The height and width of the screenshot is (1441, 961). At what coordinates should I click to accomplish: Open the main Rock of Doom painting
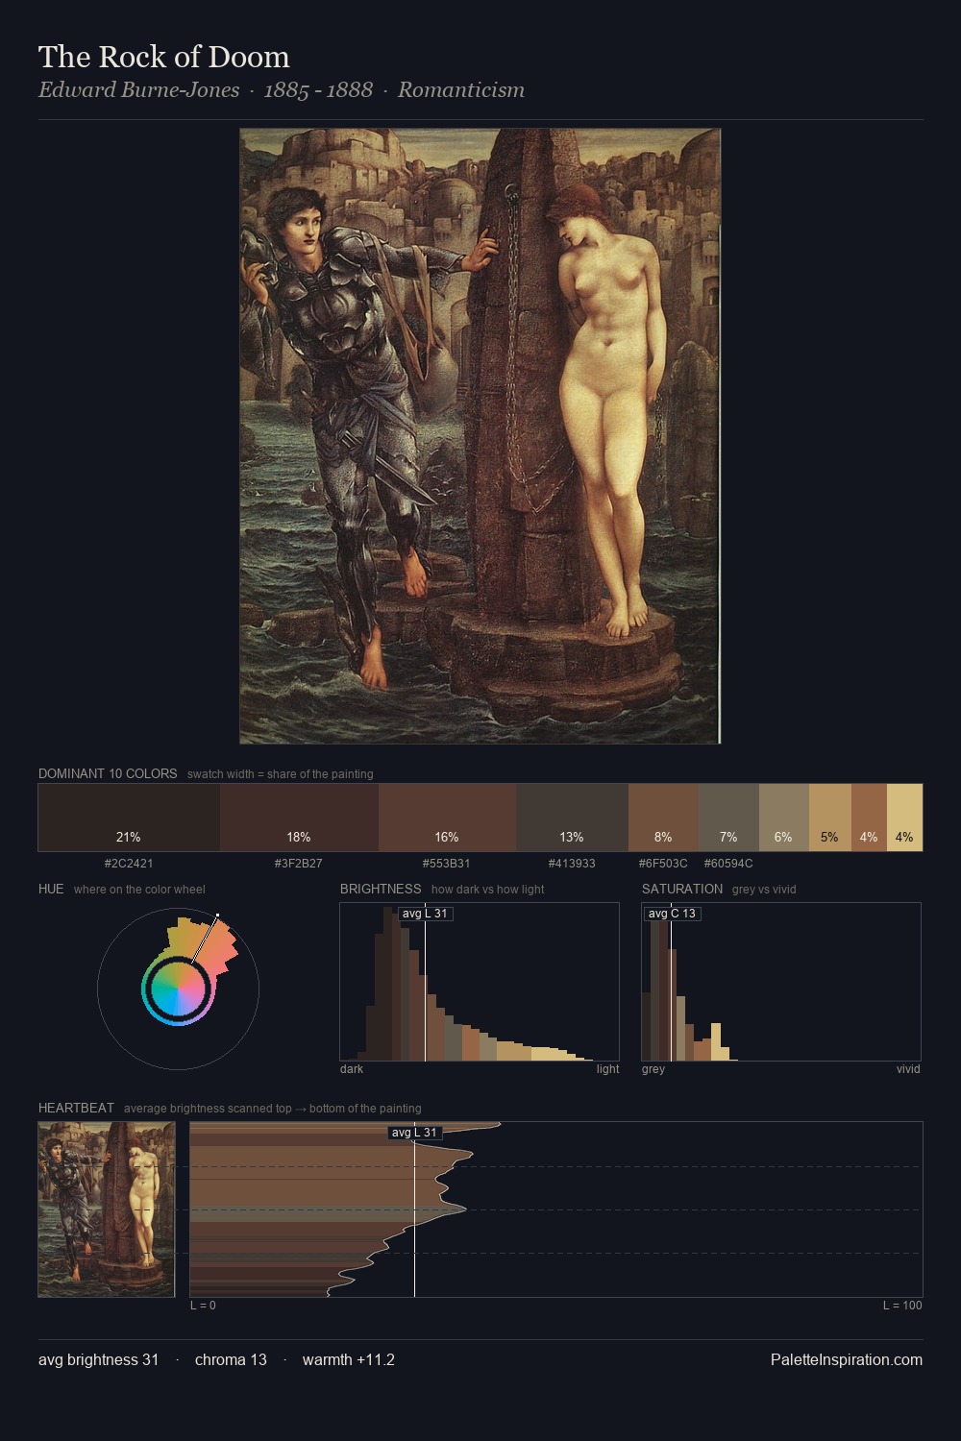[x=480, y=436]
